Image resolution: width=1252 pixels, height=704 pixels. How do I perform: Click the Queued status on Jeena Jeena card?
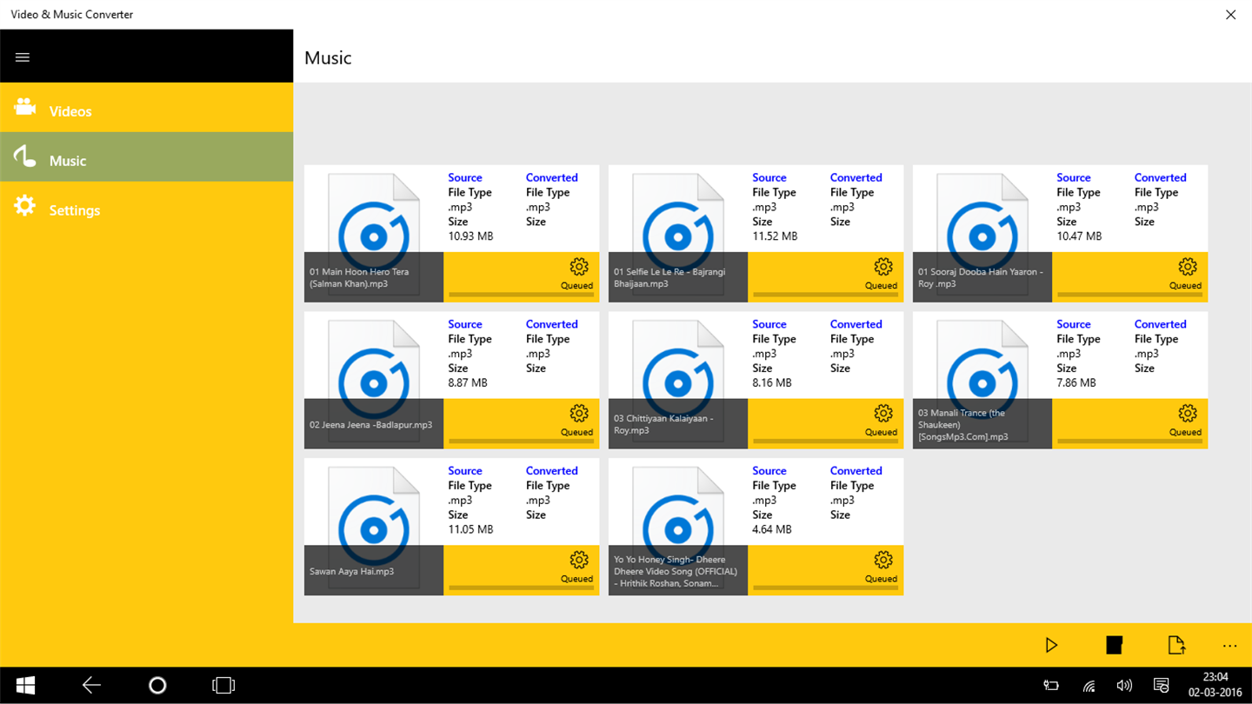[576, 432]
